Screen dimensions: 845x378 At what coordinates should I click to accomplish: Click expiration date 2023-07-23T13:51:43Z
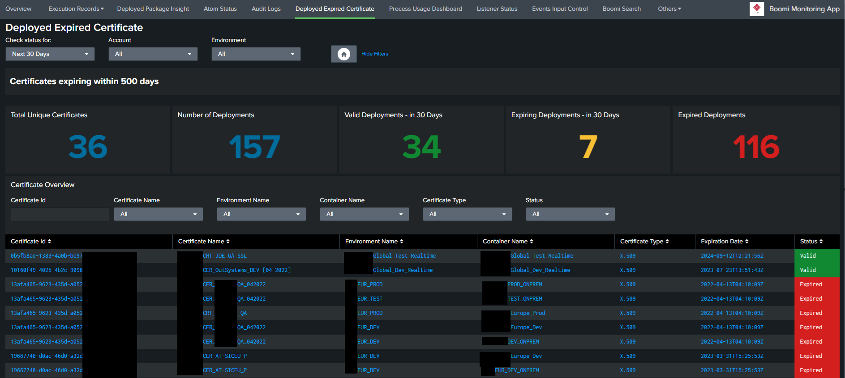click(x=732, y=270)
